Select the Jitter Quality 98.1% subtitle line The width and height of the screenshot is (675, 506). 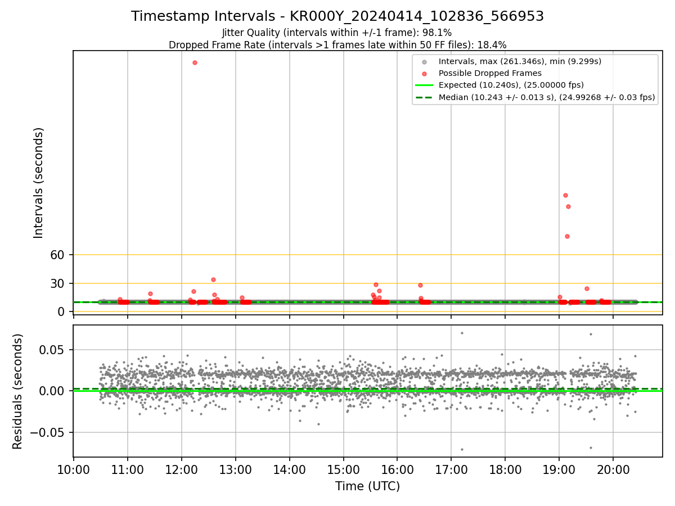click(337, 33)
